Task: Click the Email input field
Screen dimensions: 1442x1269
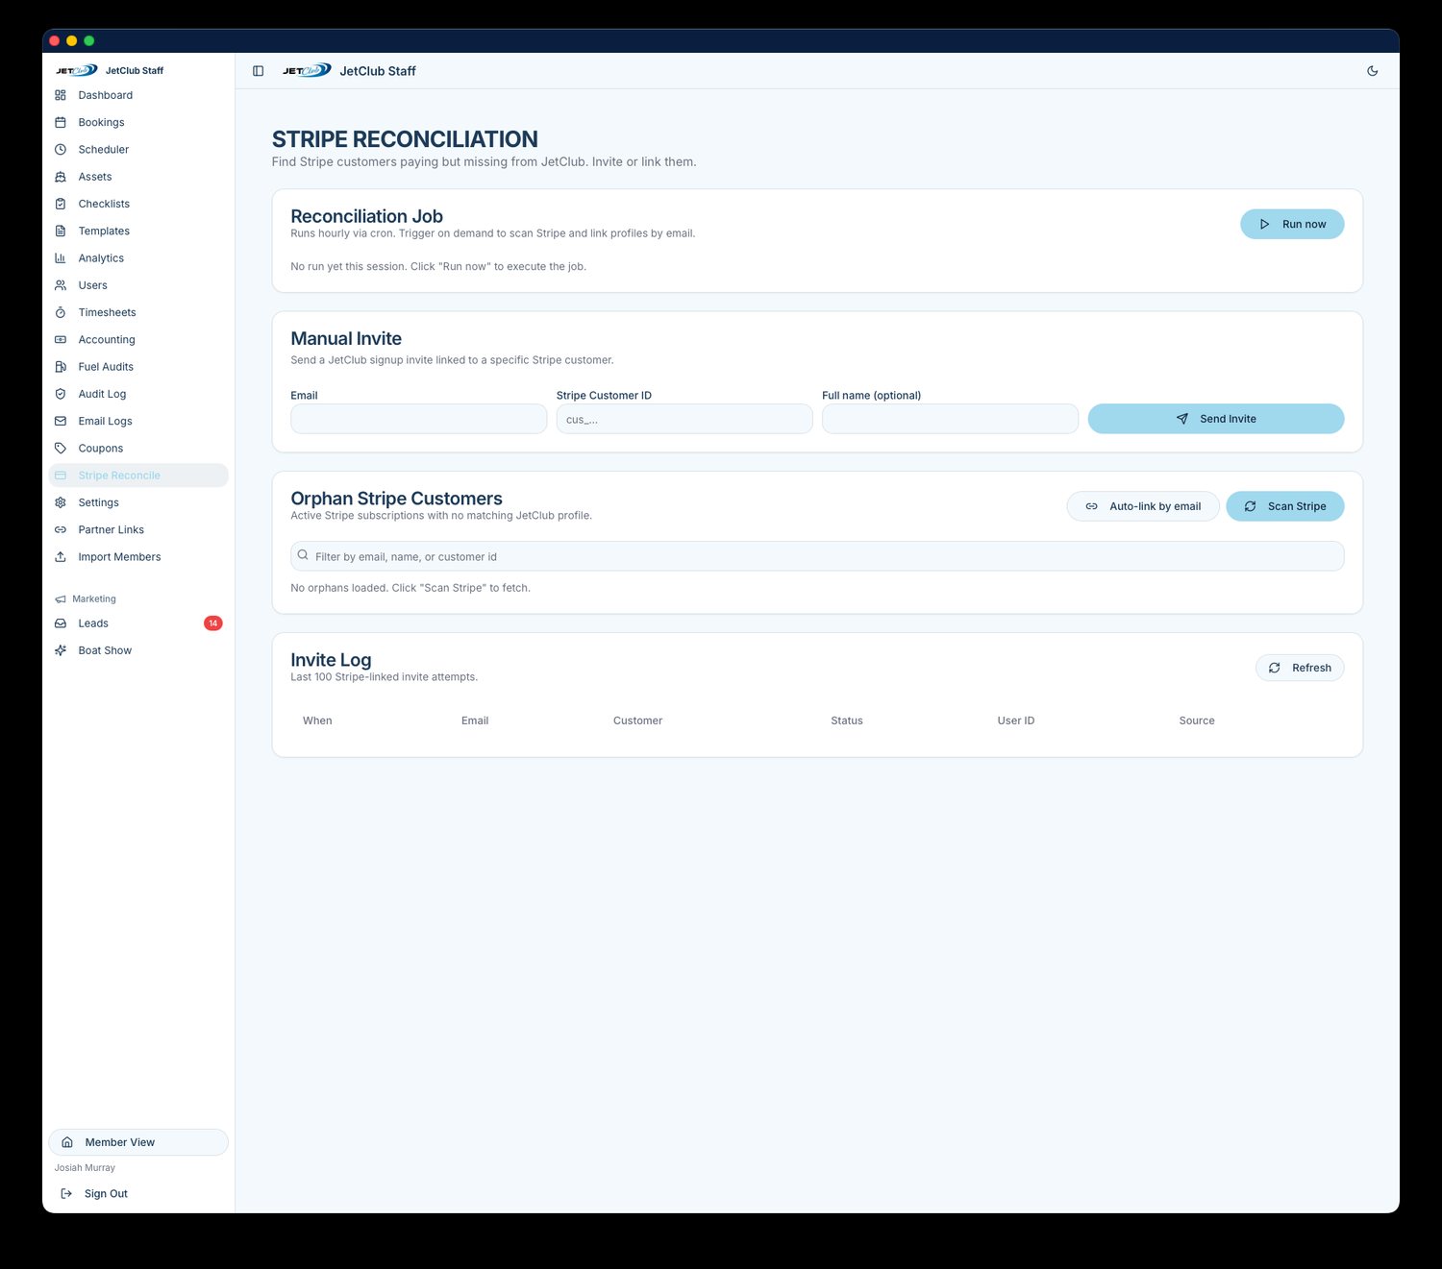Action: click(419, 419)
